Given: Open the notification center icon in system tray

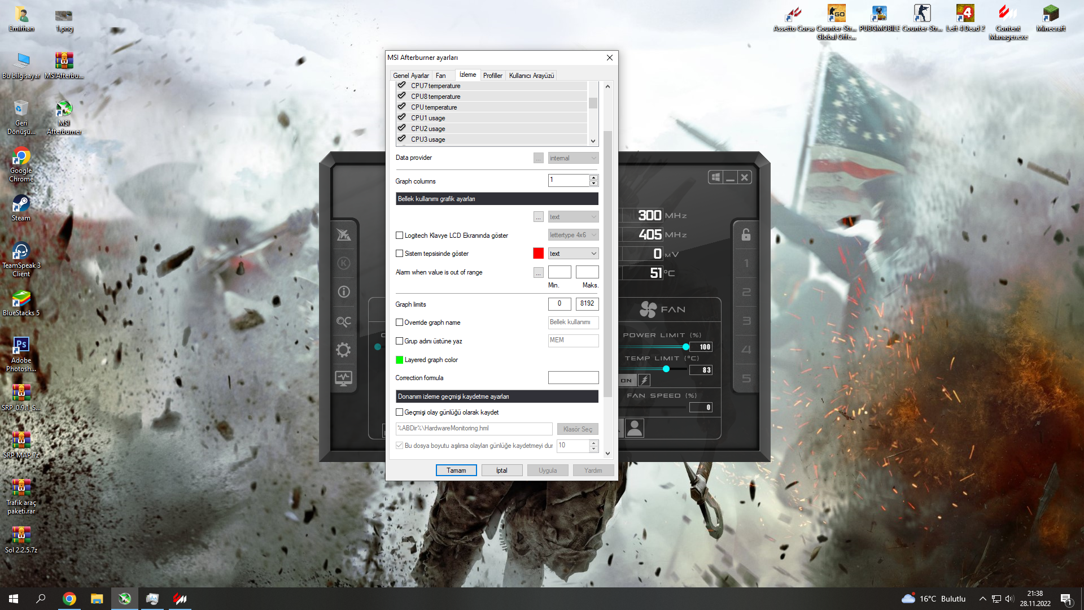Looking at the screenshot, I should pyautogui.click(x=1066, y=599).
